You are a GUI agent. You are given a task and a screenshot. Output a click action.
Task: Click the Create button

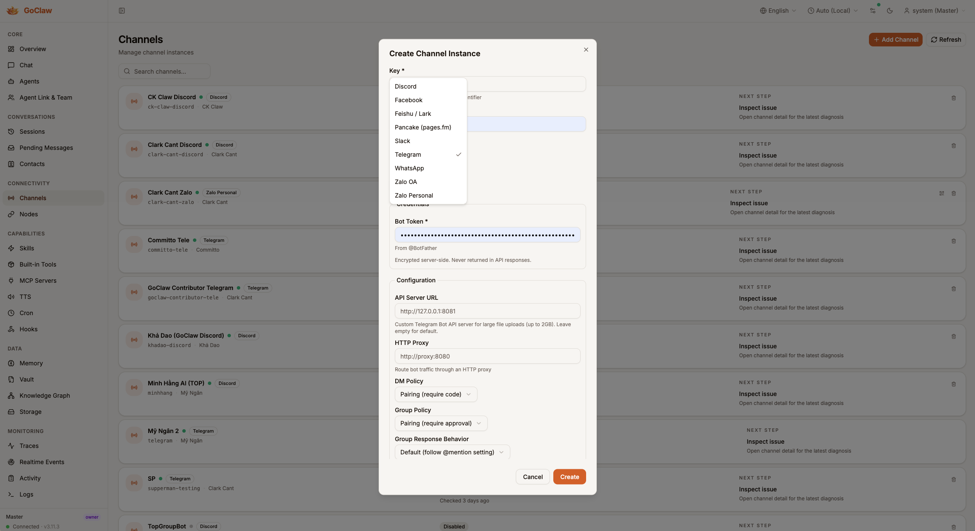click(569, 477)
